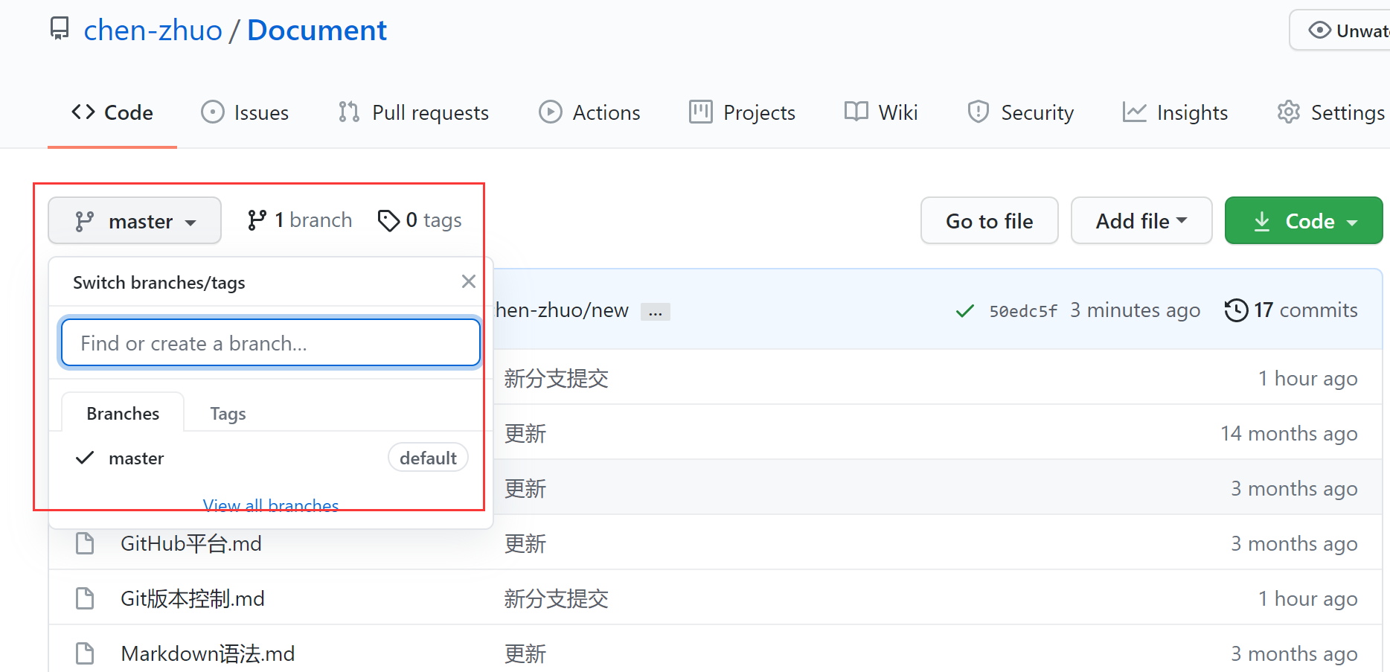The width and height of the screenshot is (1390, 672).
Task: Click the tag icon next to 0 tags
Action: 388,221
